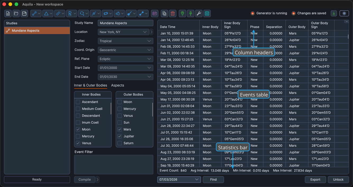
Task: Uncheck Venus in Inner Bodies
Action: [x=78, y=143]
